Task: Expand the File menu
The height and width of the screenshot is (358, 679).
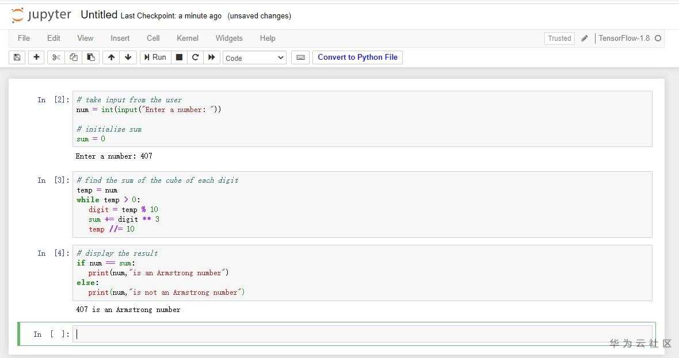Action: 24,39
